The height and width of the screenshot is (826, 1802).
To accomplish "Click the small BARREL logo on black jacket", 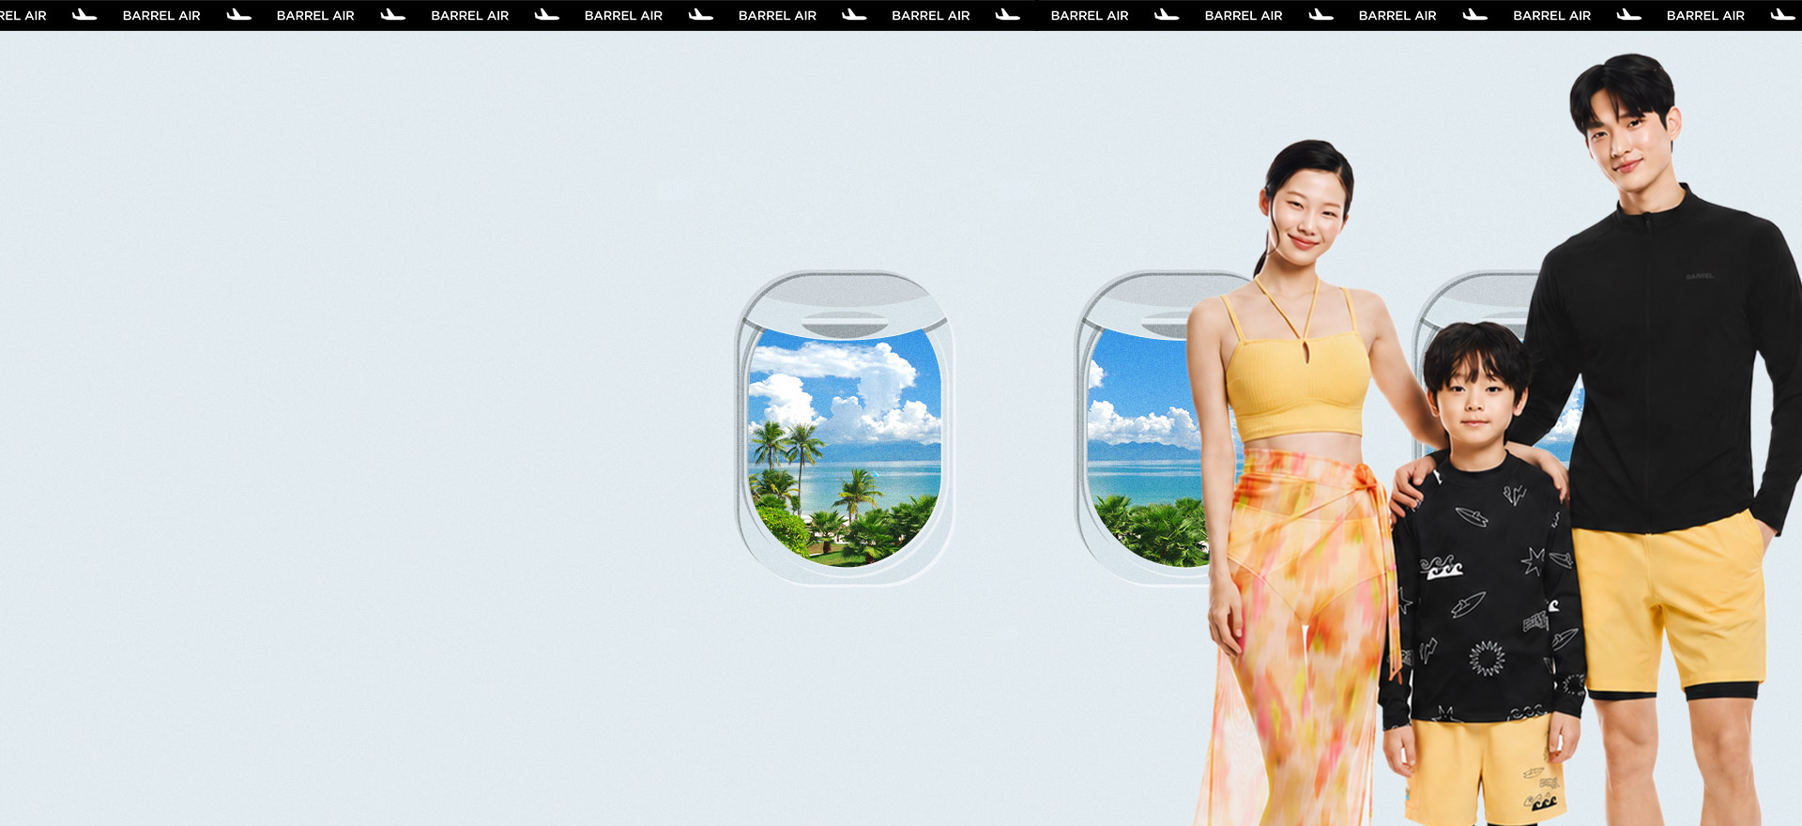I will pyautogui.click(x=1700, y=276).
